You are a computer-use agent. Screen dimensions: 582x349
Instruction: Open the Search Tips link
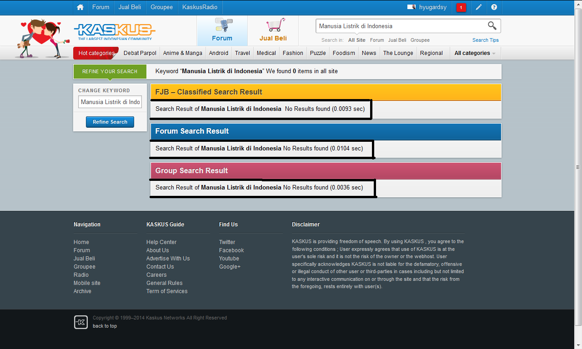(x=486, y=40)
